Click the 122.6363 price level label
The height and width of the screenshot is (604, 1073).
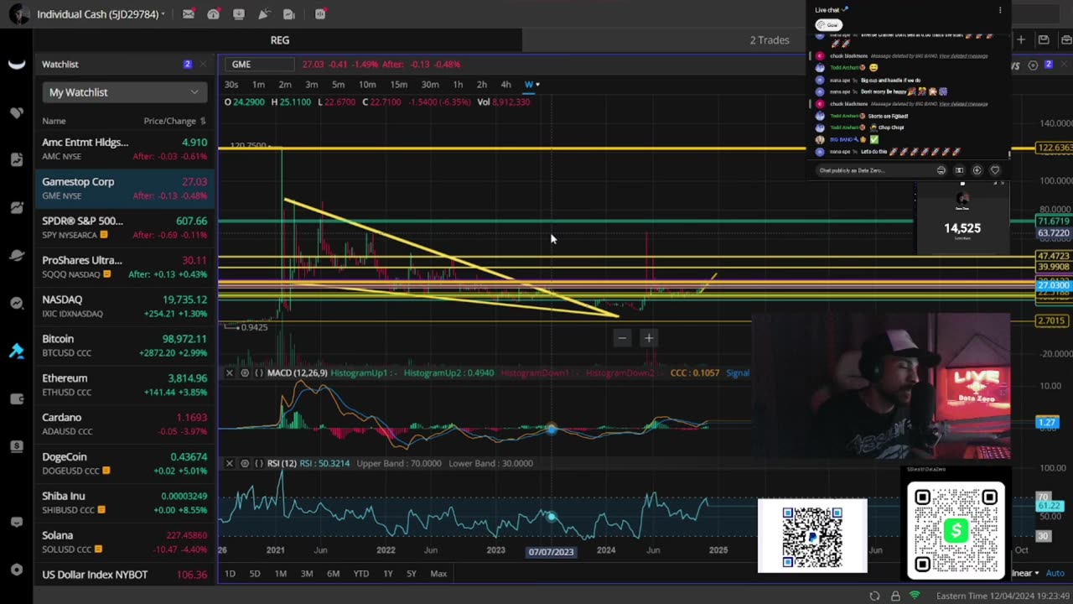[1055, 148]
